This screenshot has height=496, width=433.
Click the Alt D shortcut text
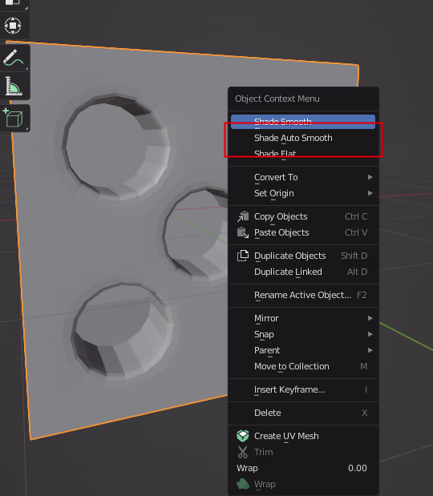click(x=358, y=272)
